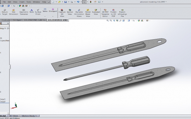This screenshot has width=191, height=119.
Task: Click the left panel splitter handle
Action: 10,67
